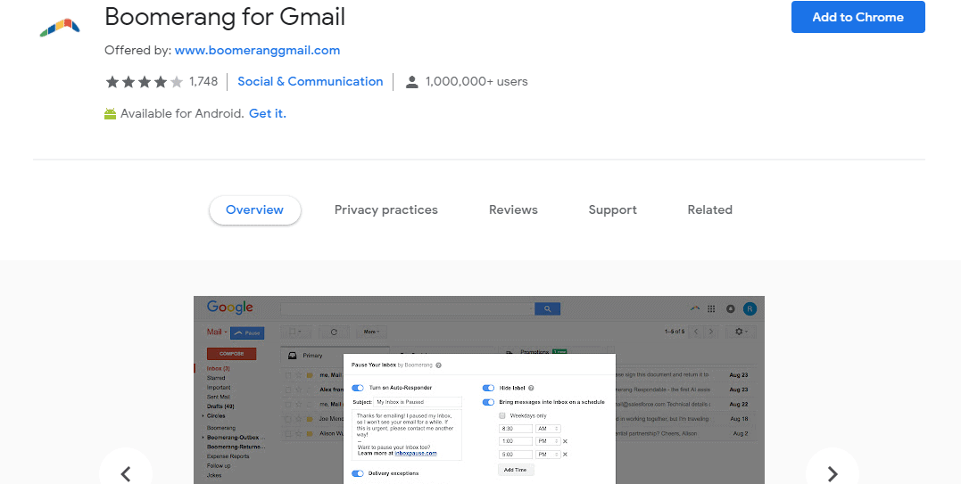The height and width of the screenshot is (484, 961).
Task: Follow the 'Get it.' Android link
Action: (x=267, y=113)
